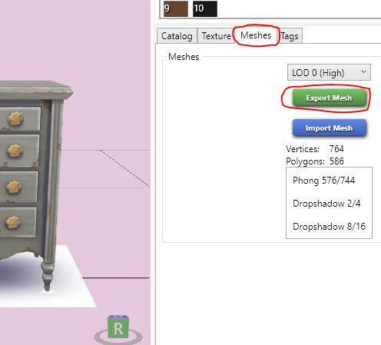Open the Tags tab

pos(290,36)
